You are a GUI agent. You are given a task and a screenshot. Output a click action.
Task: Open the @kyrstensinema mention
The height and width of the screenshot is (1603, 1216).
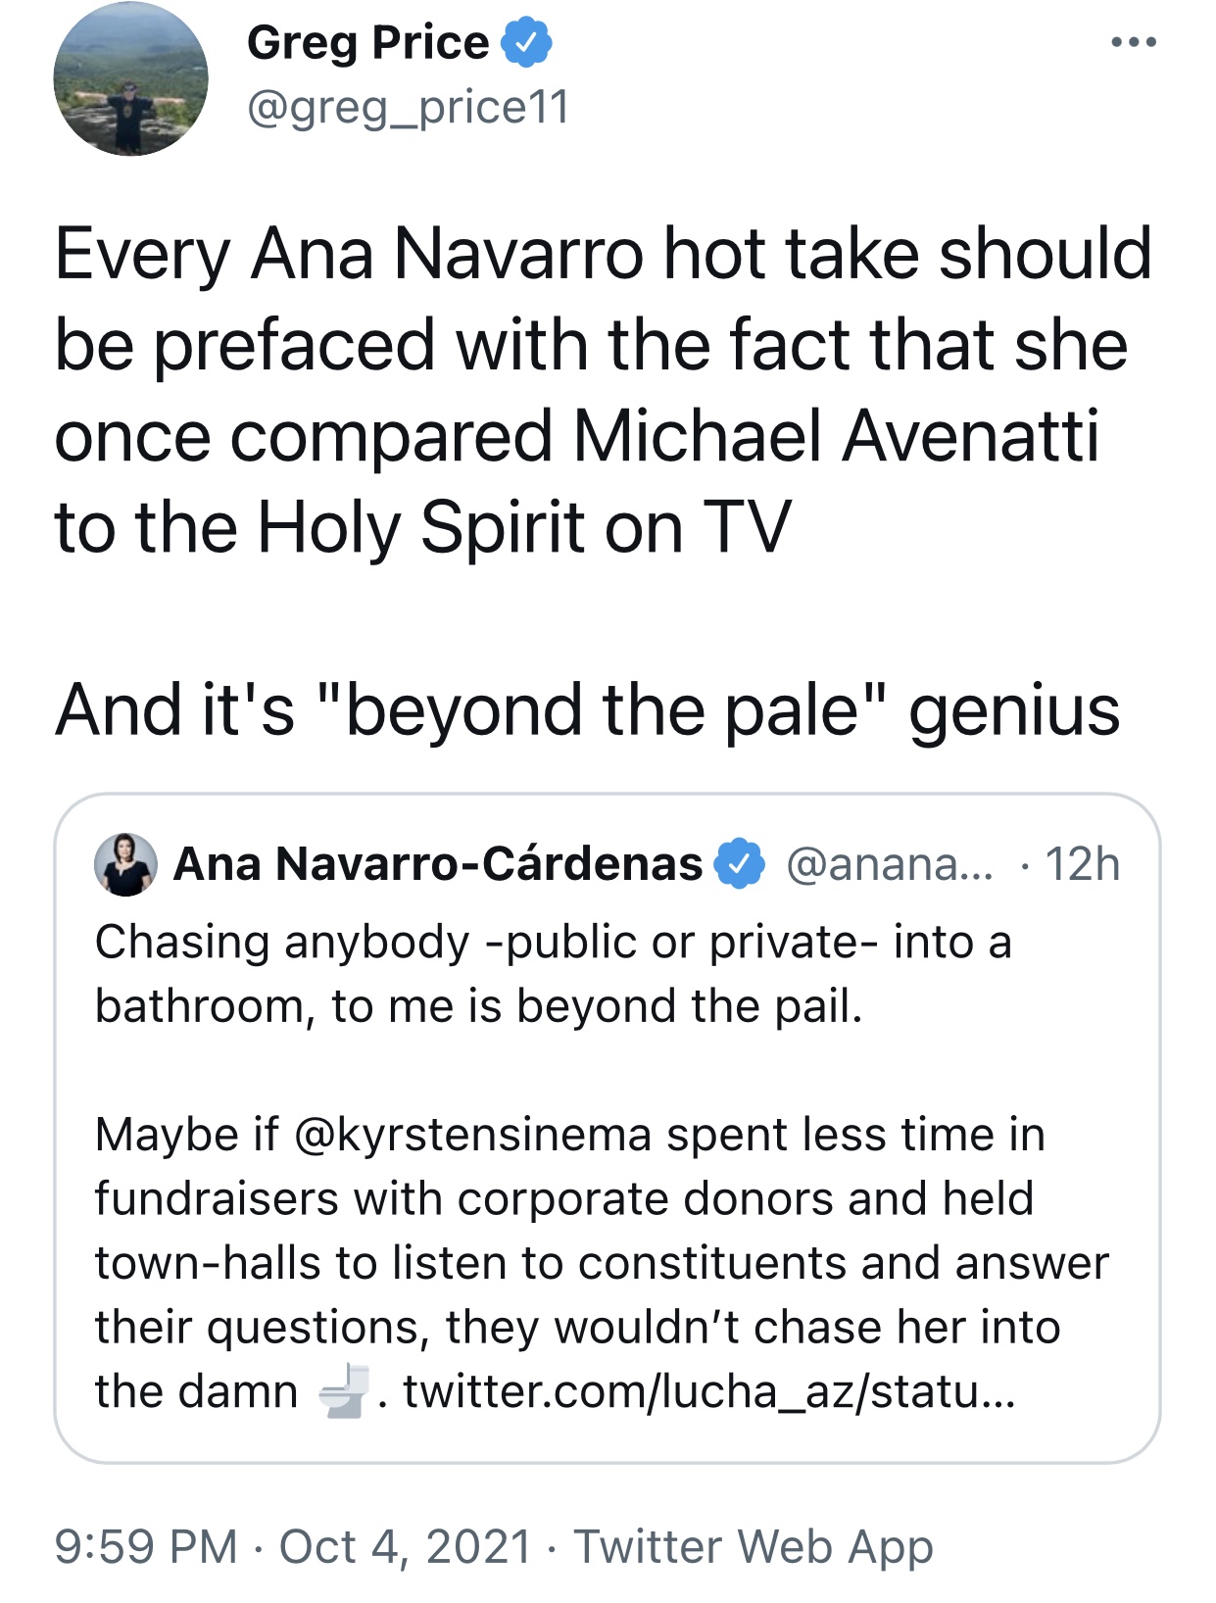pyautogui.click(x=472, y=1135)
